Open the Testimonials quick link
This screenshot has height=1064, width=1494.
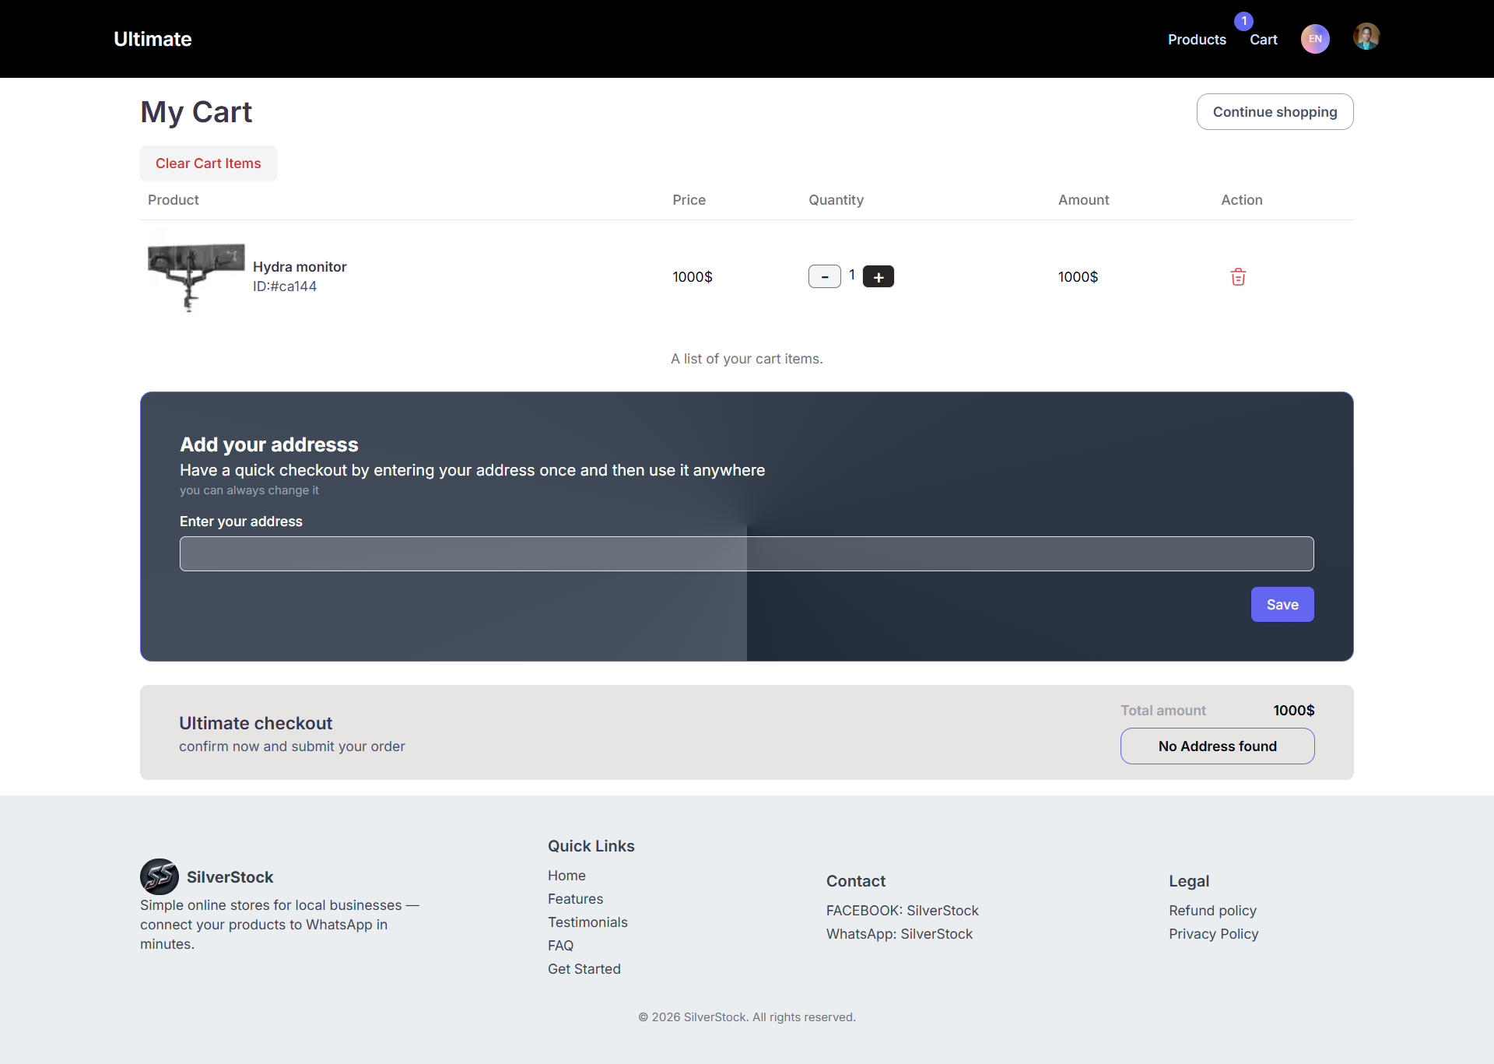coord(587,922)
